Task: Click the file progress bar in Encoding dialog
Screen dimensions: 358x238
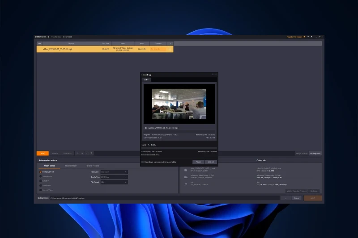Action: click(179, 131)
